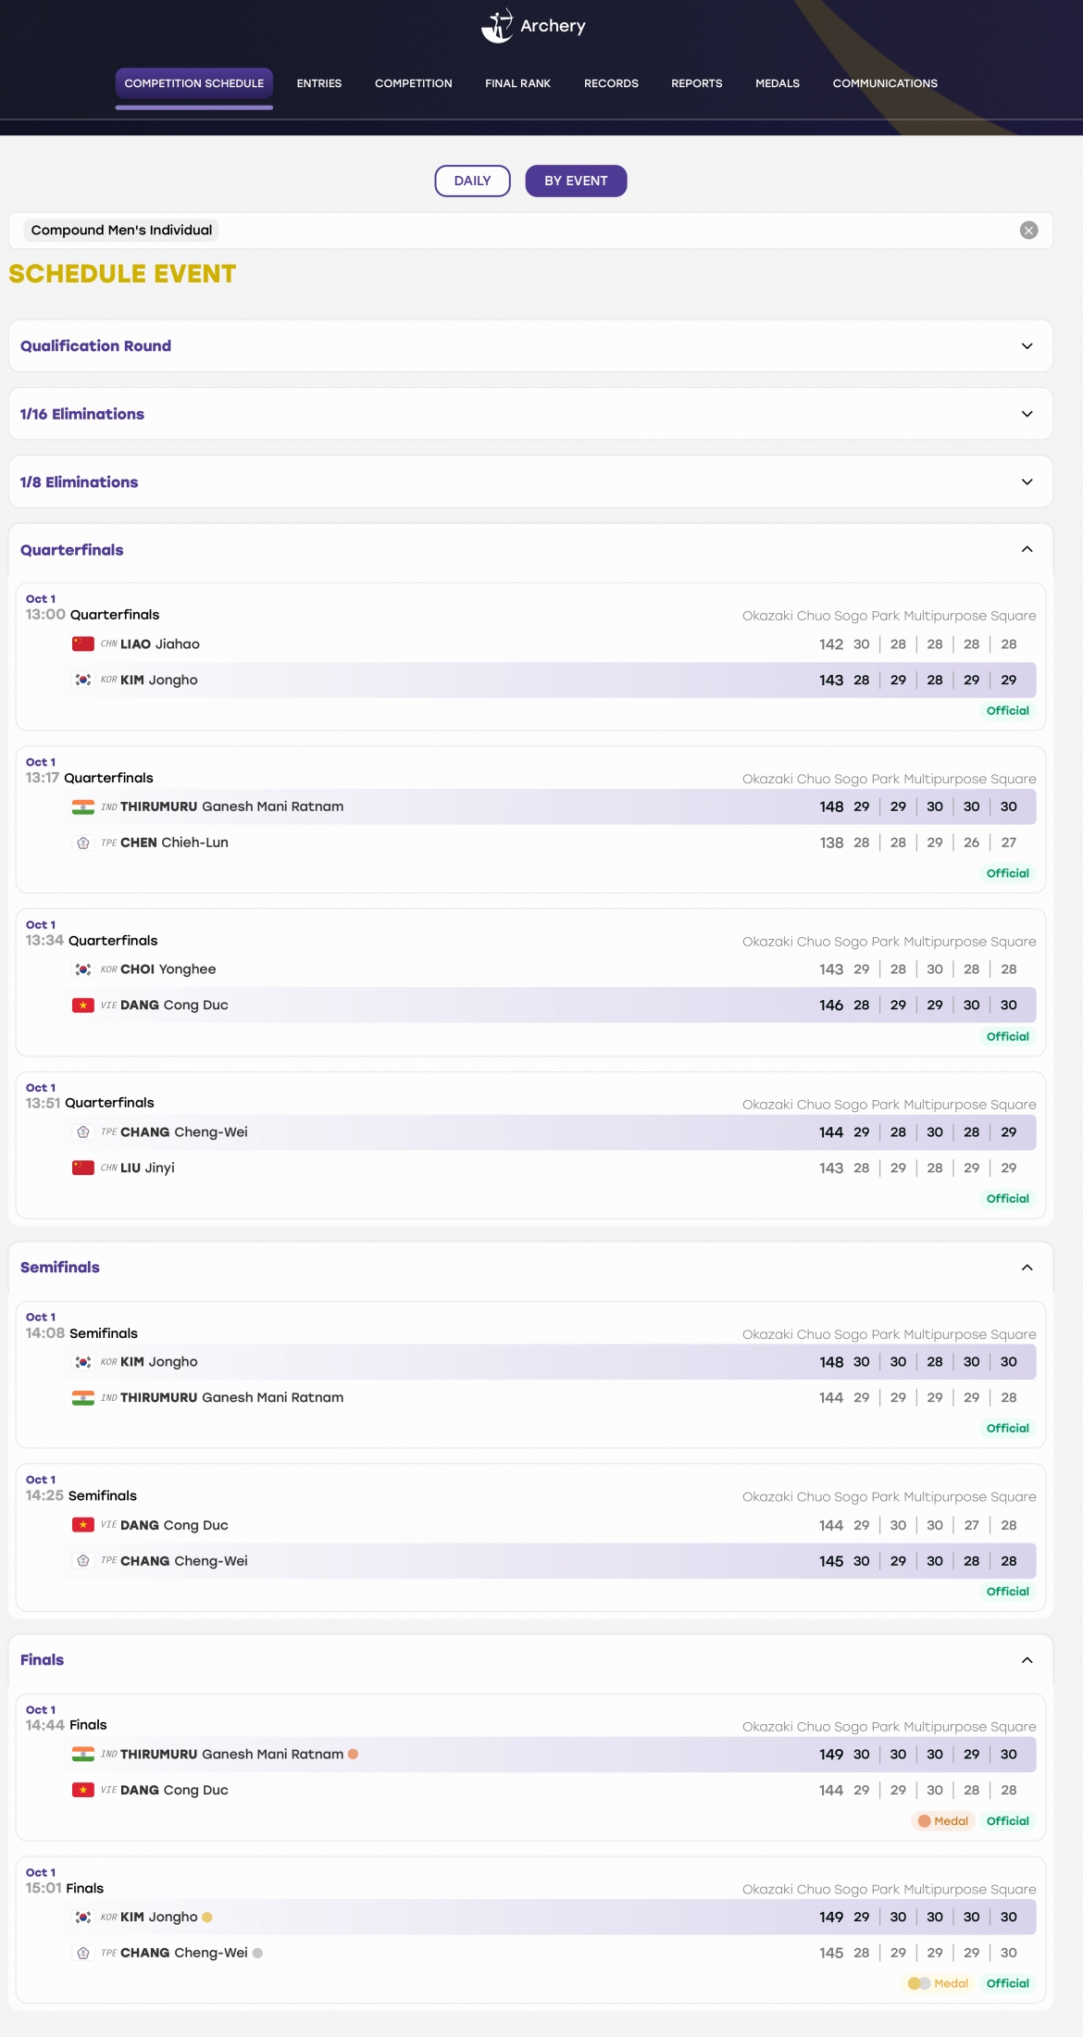
Task: Click Vietnam flag beside DANG Cong Duc in 13:34 quarterfinal
Action: point(83,1005)
